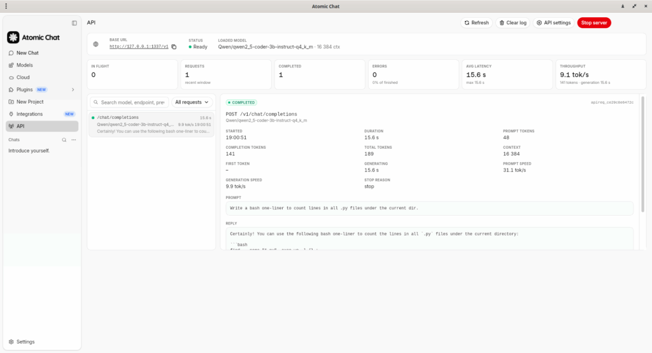Screen dimensions: 652x353
Task: Click the Requests count card
Action: [226, 74]
